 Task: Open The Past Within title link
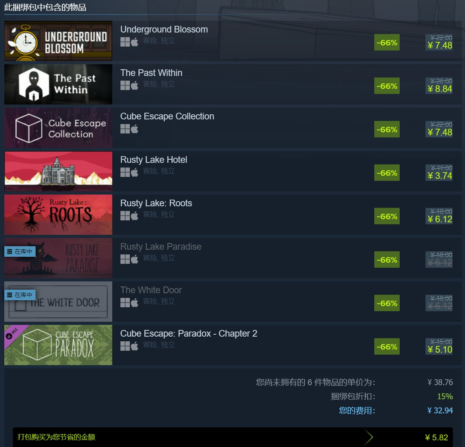(151, 73)
